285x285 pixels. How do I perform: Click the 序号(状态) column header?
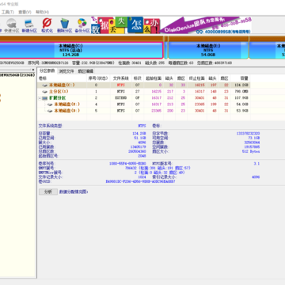98,78
